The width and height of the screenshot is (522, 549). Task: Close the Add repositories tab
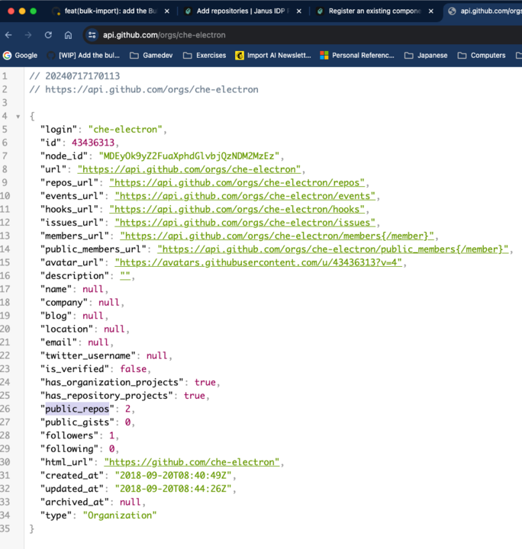pos(300,11)
